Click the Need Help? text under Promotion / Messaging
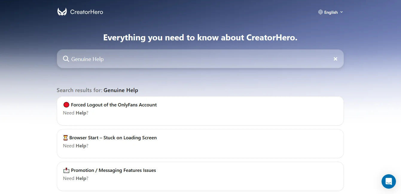The width and height of the screenshot is (401, 194). click(76, 178)
